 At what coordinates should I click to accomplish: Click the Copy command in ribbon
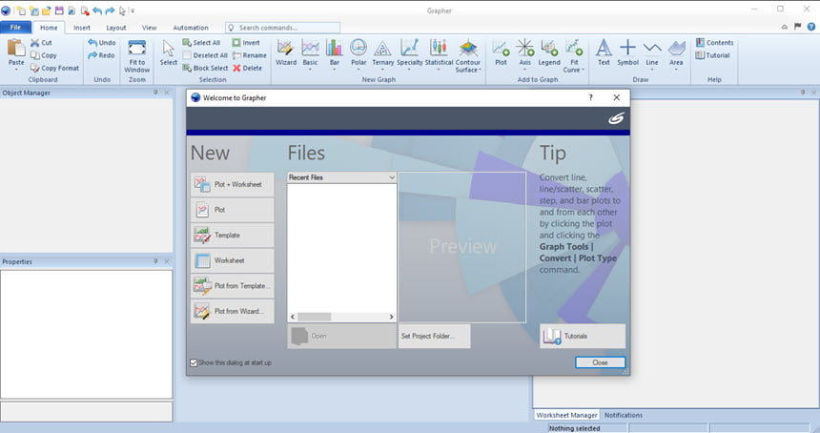pyautogui.click(x=44, y=55)
